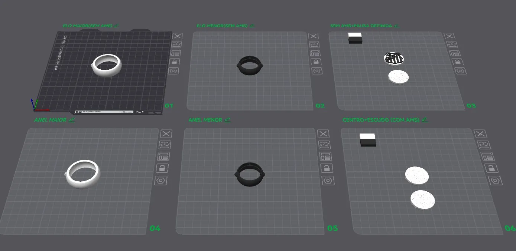Edit the ELO MENOR(SEM AMS) plate name
This screenshot has height=251, width=516.
click(x=252, y=26)
